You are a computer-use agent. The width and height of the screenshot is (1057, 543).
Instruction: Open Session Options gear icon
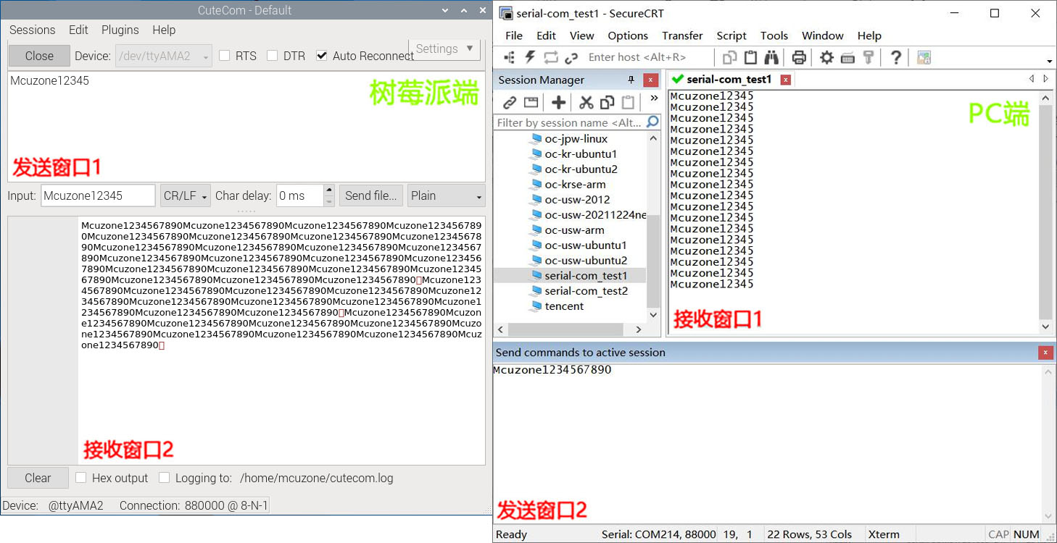pos(826,57)
